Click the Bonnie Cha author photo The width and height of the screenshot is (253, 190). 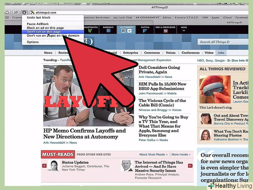click(x=205, y=119)
